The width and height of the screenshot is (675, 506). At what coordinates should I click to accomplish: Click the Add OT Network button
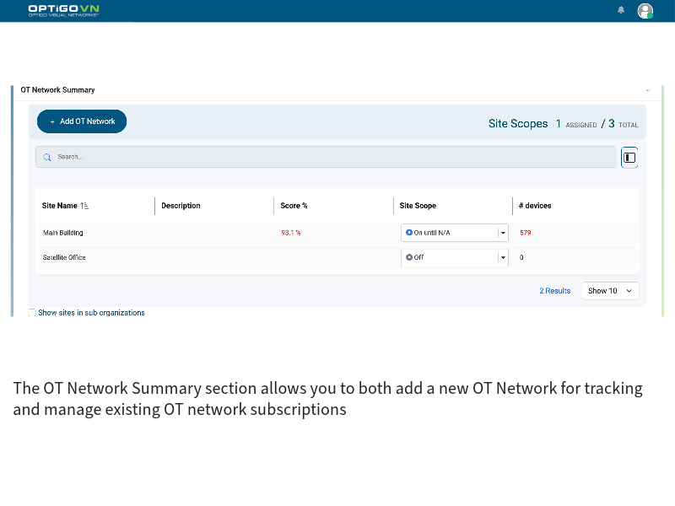[x=81, y=121]
